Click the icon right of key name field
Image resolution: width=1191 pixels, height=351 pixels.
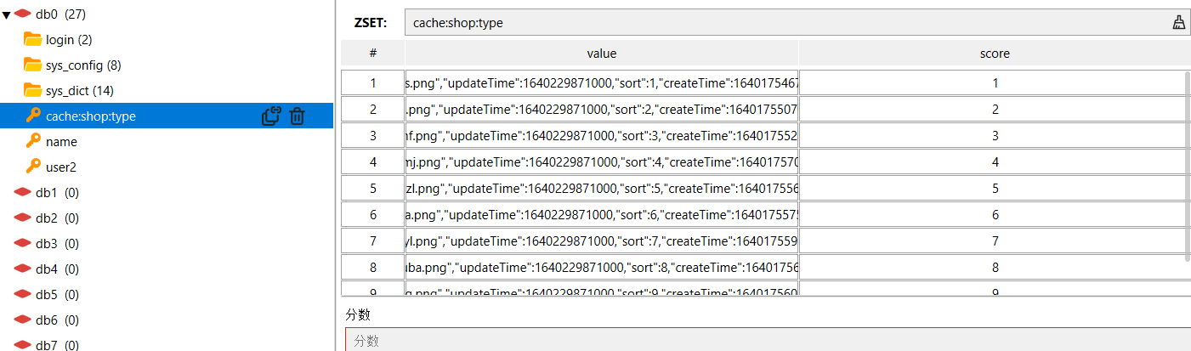[1179, 23]
